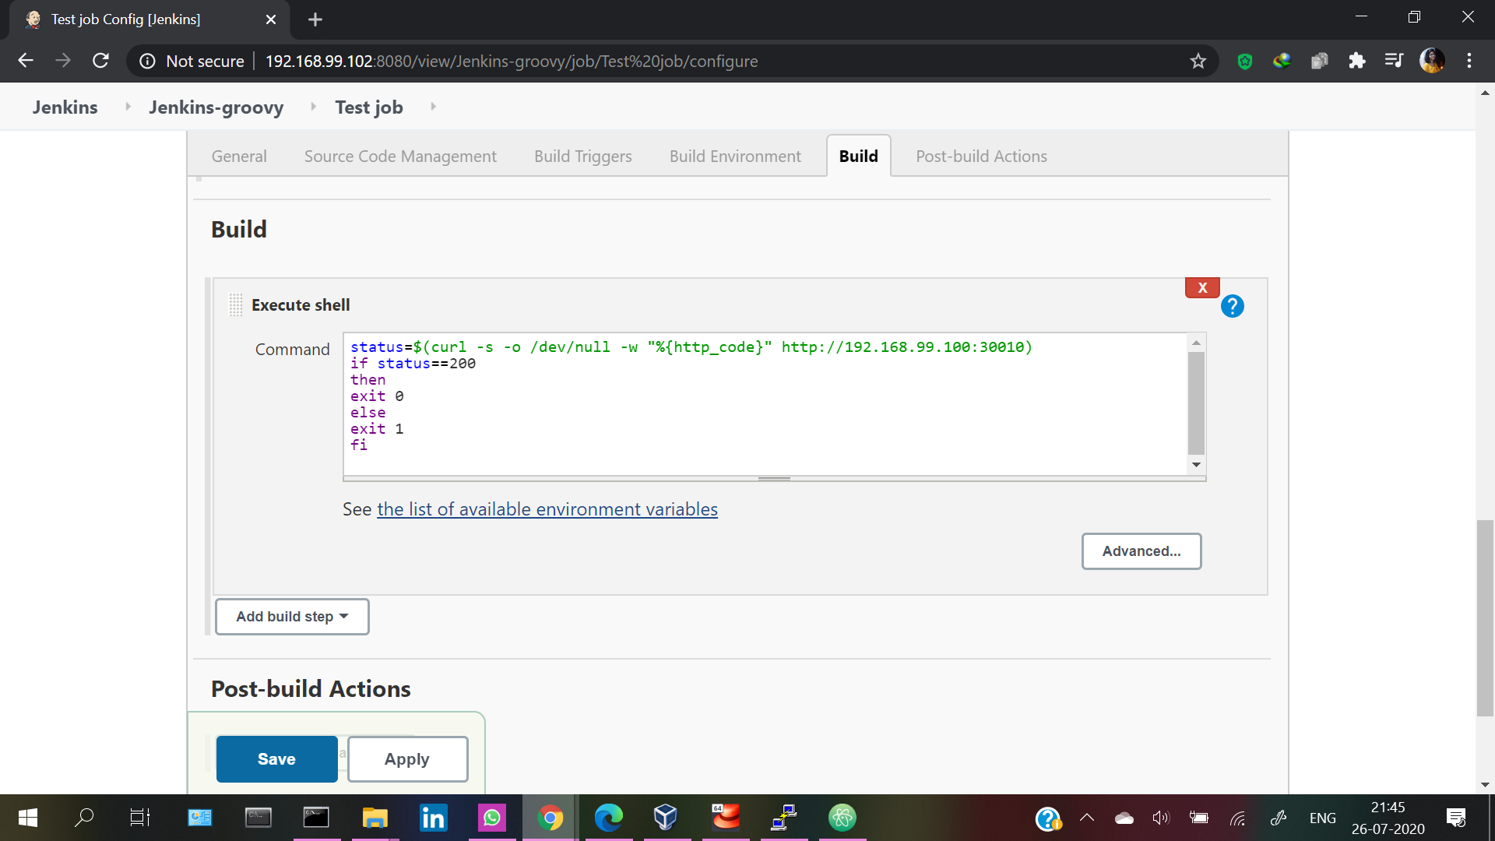The width and height of the screenshot is (1495, 841).
Task: Open the browser extensions puzzle icon
Action: pos(1356,61)
